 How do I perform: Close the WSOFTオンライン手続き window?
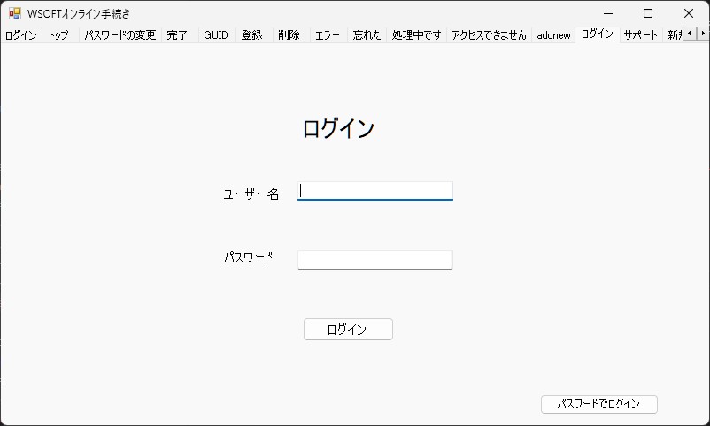(x=689, y=13)
